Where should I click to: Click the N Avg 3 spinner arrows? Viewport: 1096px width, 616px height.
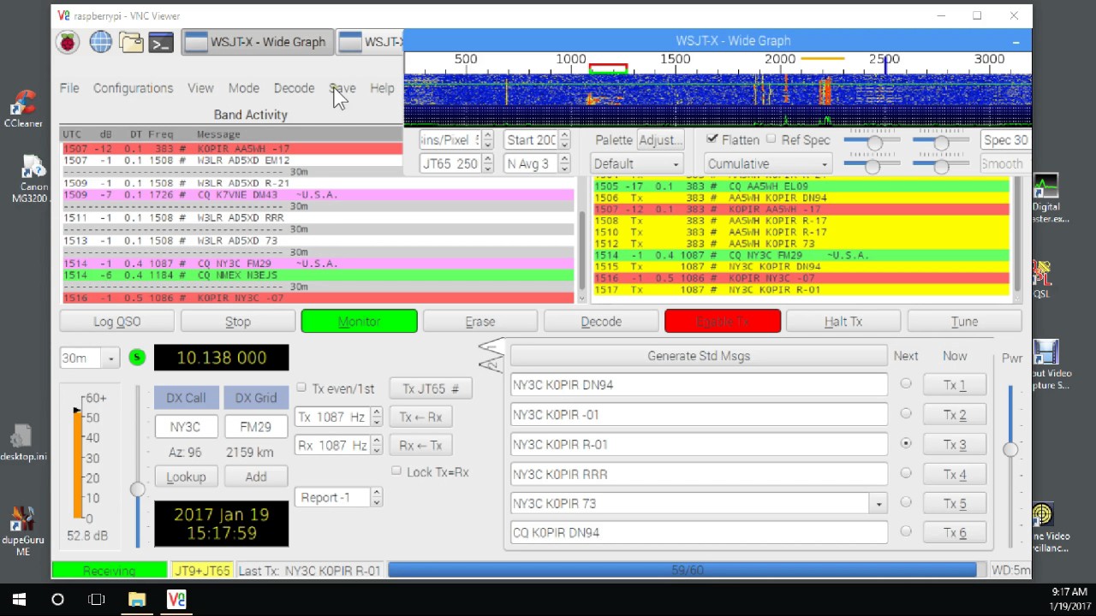pyautogui.click(x=564, y=163)
